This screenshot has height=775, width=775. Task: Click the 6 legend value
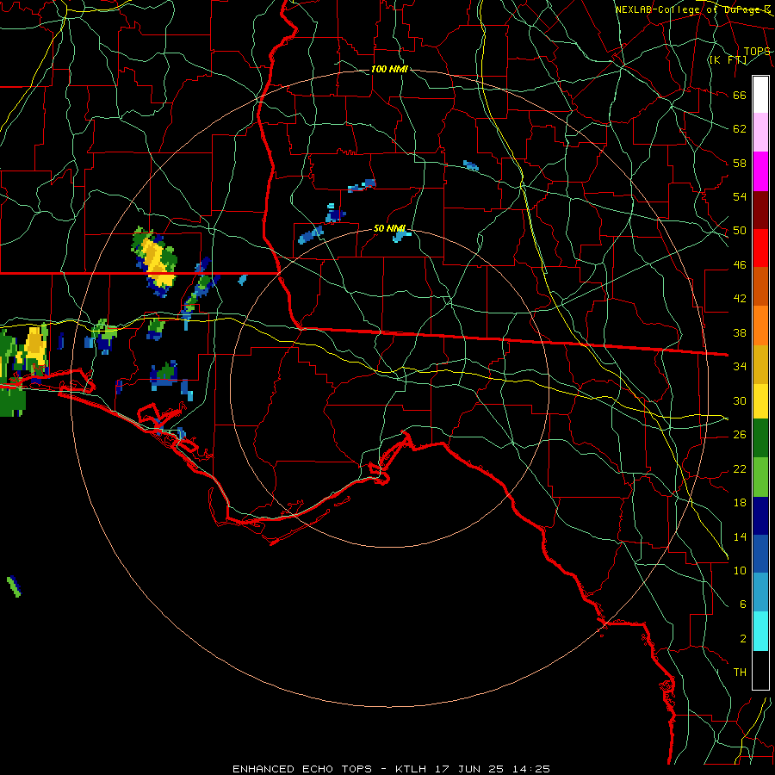pos(742,604)
